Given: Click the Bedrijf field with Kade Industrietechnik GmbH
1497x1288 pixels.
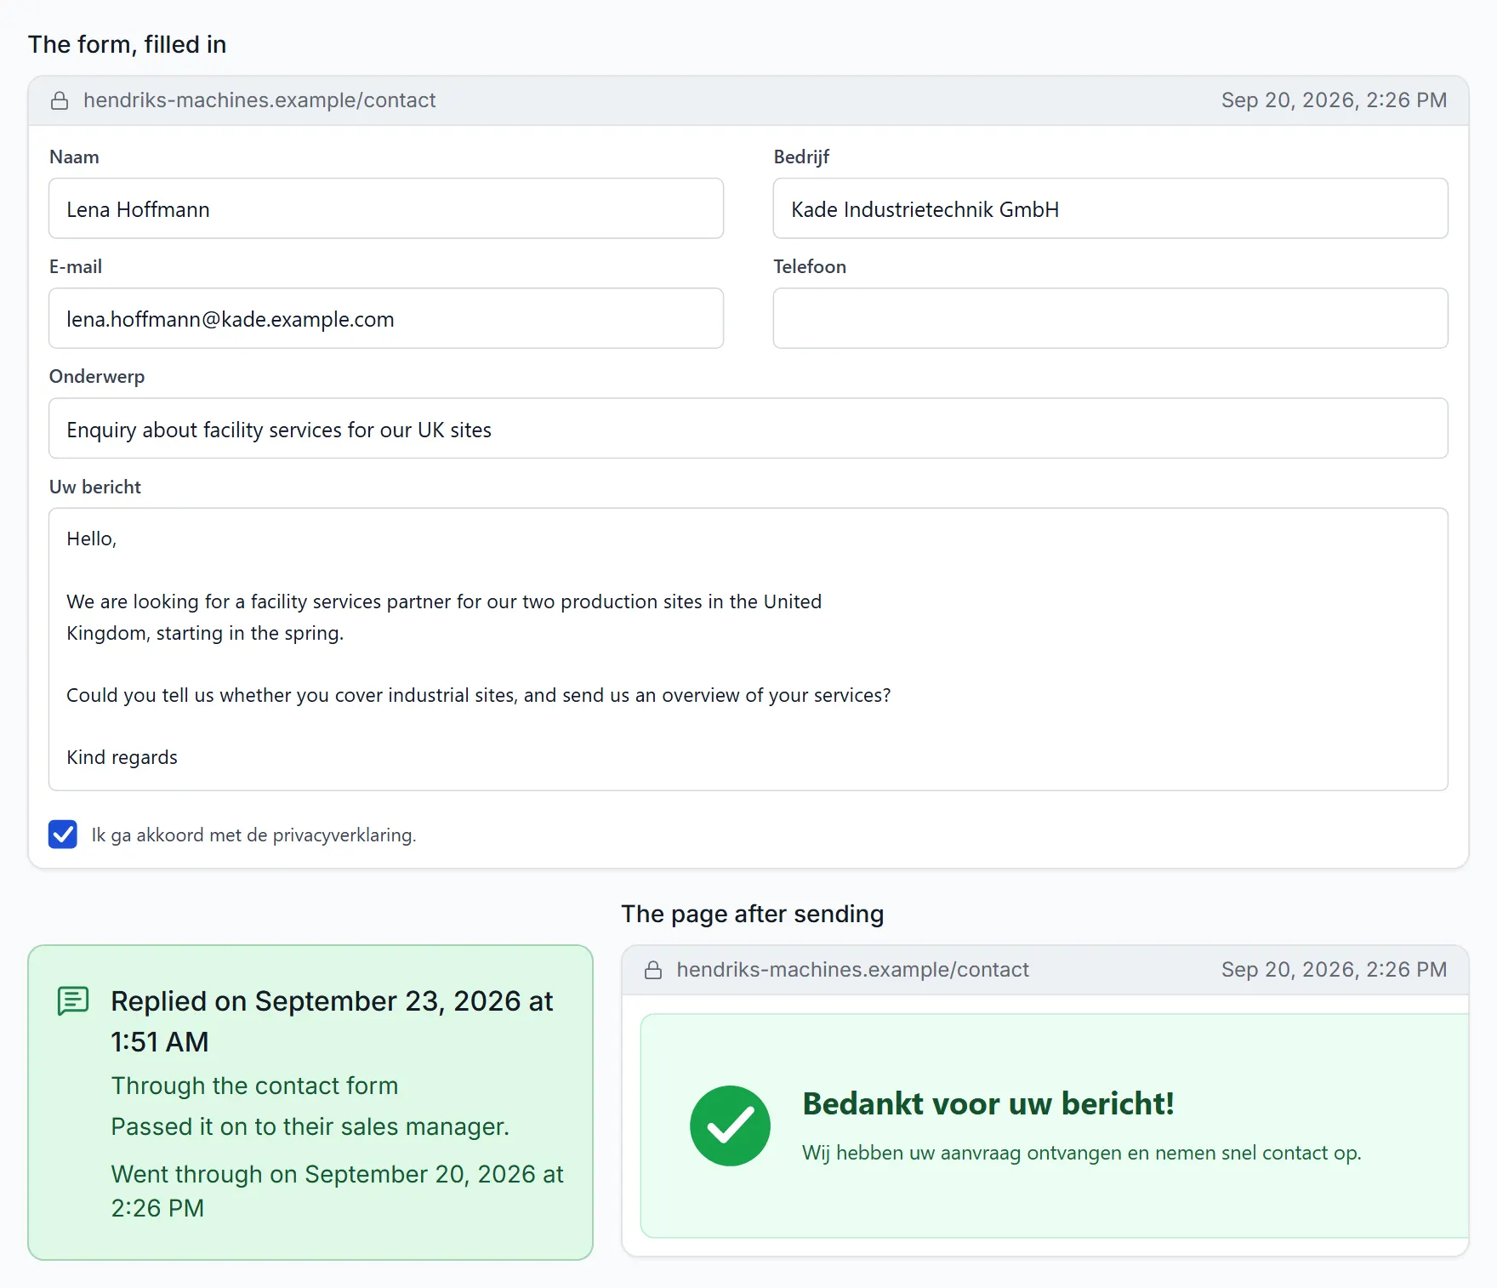Looking at the screenshot, I should (1110, 208).
